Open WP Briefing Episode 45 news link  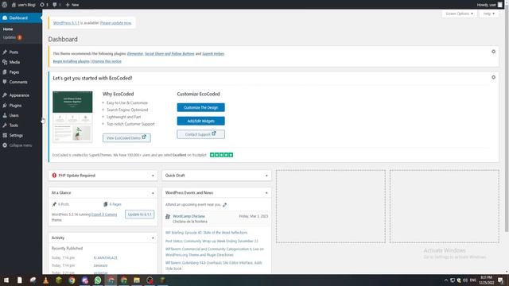click(x=207, y=233)
